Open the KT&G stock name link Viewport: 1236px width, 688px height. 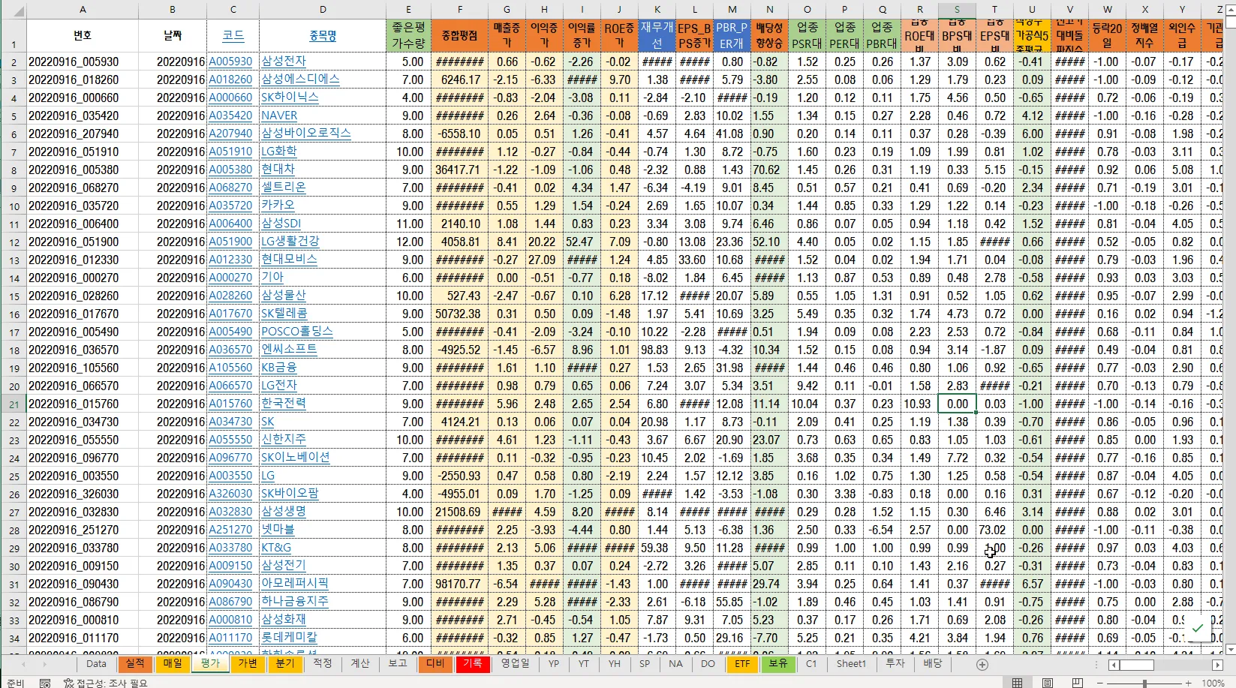(276, 548)
